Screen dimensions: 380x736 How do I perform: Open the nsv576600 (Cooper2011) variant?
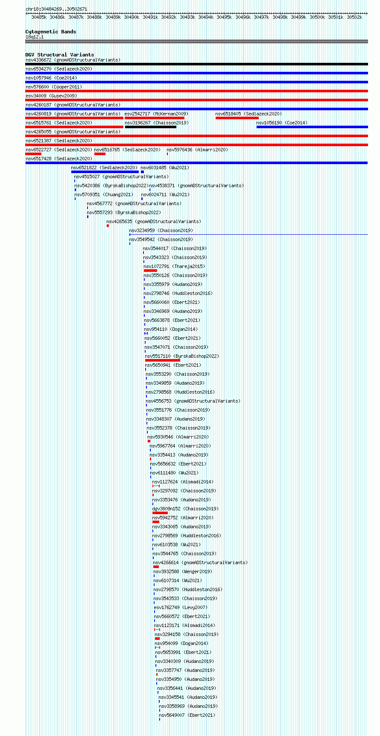(x=54, y=87)
